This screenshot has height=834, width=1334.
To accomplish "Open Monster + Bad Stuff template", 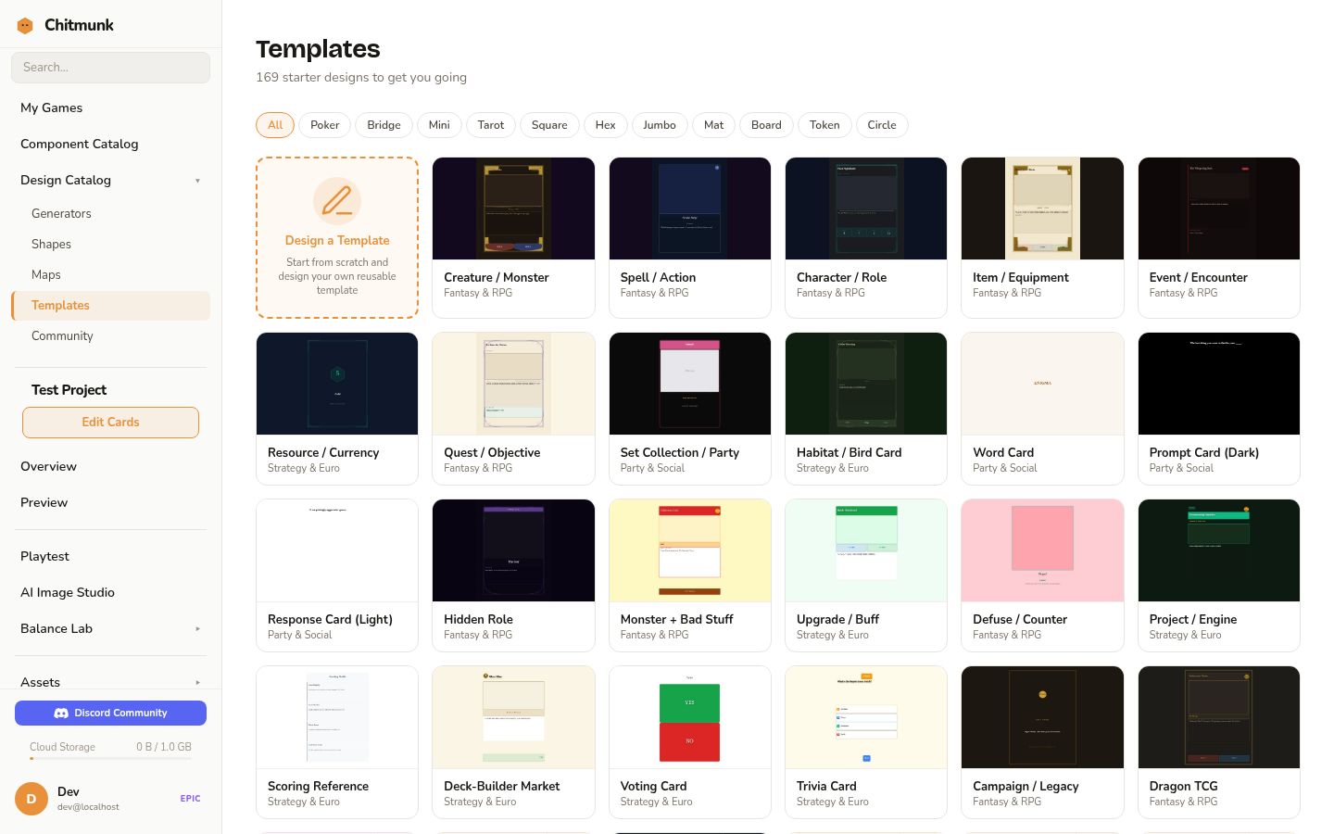I will (690, 575).
